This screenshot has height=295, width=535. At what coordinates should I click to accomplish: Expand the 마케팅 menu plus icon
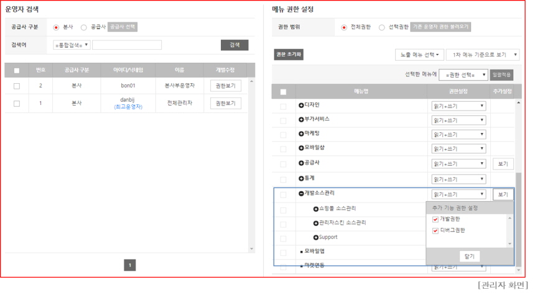point(301,134)
